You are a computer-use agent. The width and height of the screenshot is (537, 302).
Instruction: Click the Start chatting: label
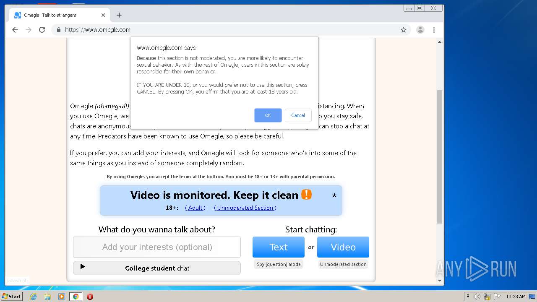pos(311,229)
